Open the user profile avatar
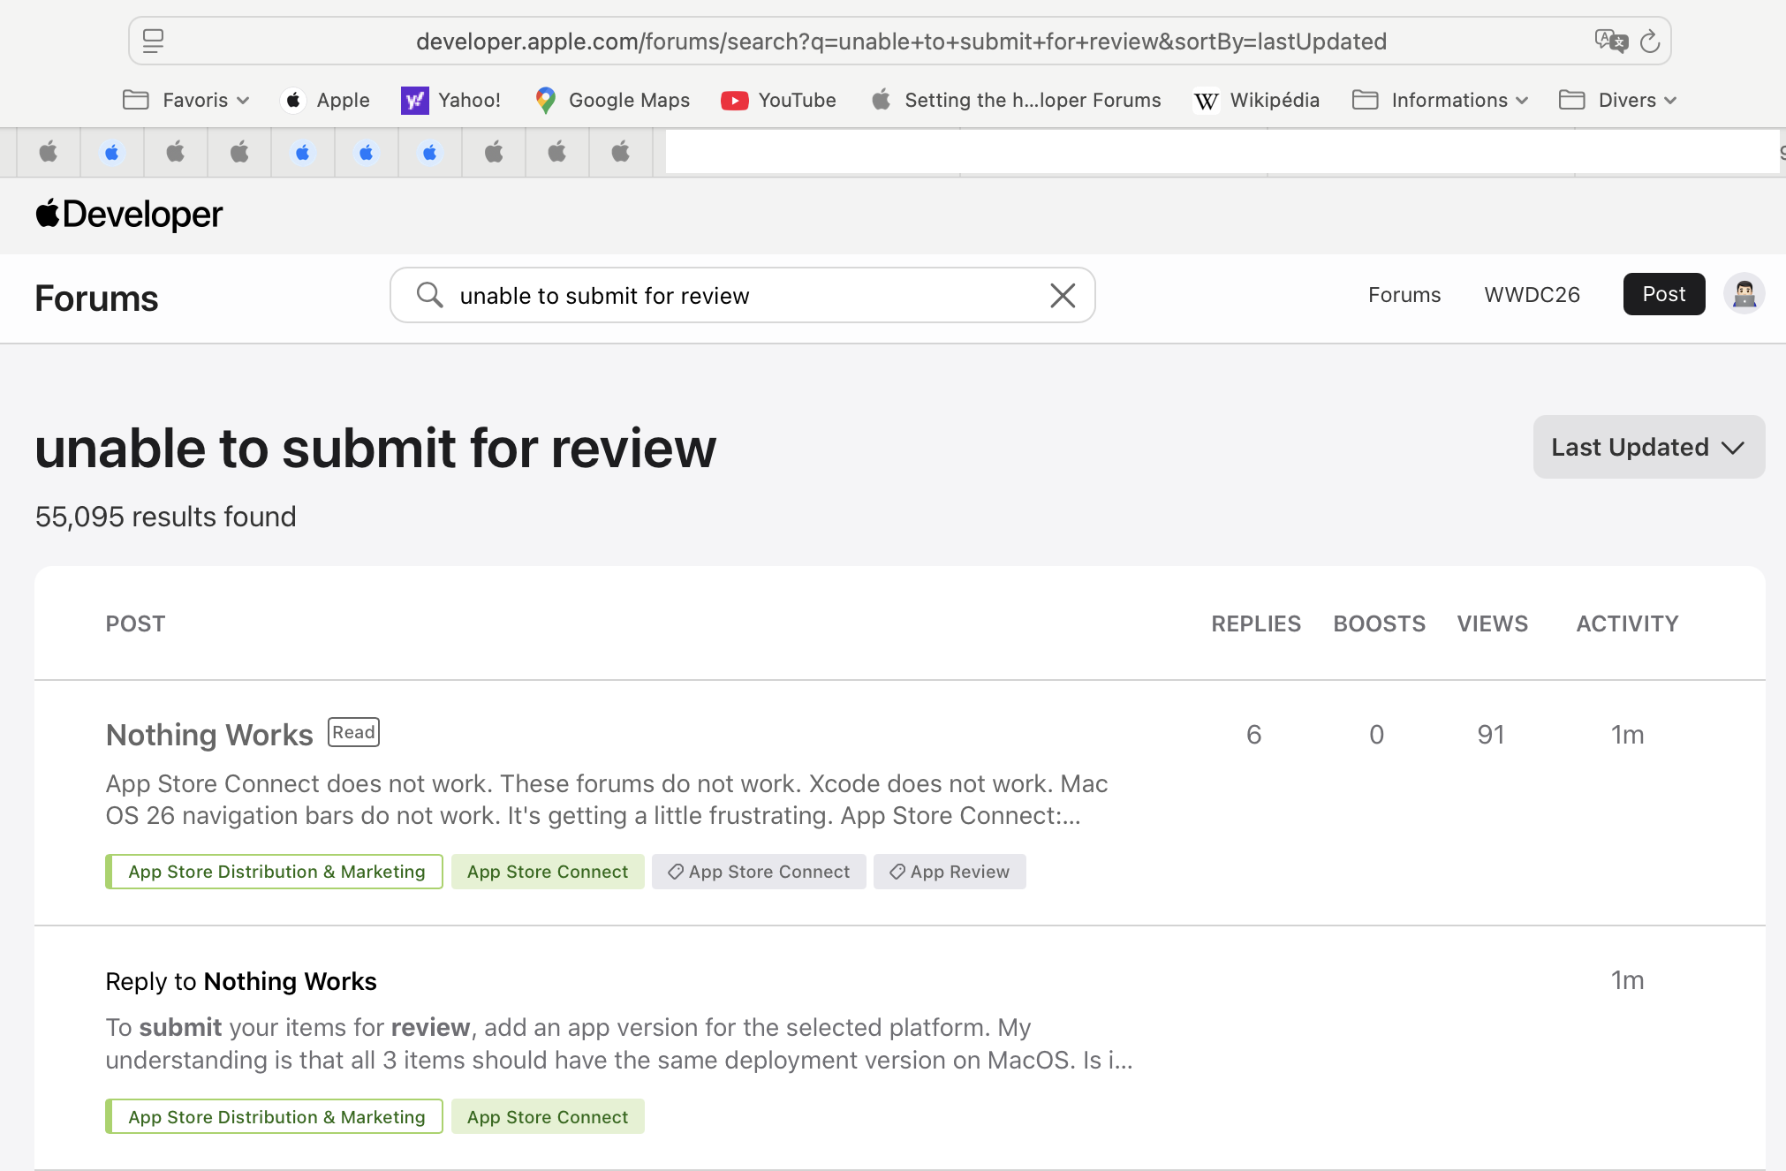 point(1744,294)
